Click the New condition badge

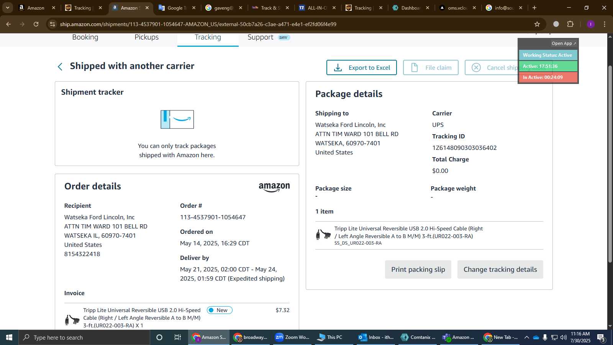click(x=220, y=310)
